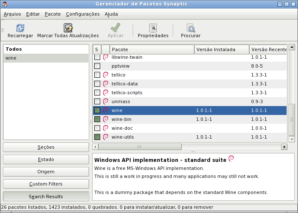Click the Search Results button
The height and width of the screenshot is (213, 298).
coord(46,197)
